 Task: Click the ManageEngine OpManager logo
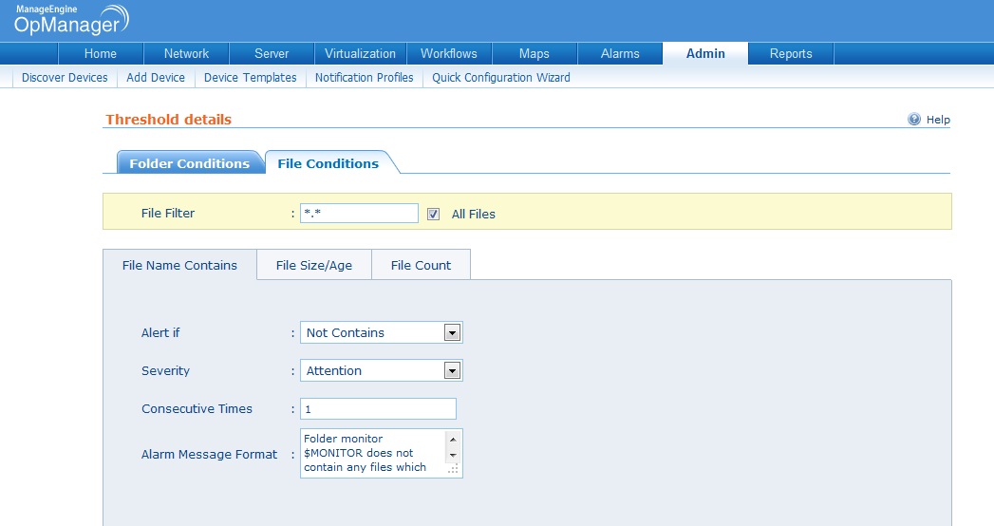[71, 20]
